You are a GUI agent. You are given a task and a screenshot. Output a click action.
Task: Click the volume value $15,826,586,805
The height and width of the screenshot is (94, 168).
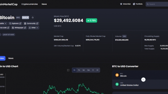(122, 40)
